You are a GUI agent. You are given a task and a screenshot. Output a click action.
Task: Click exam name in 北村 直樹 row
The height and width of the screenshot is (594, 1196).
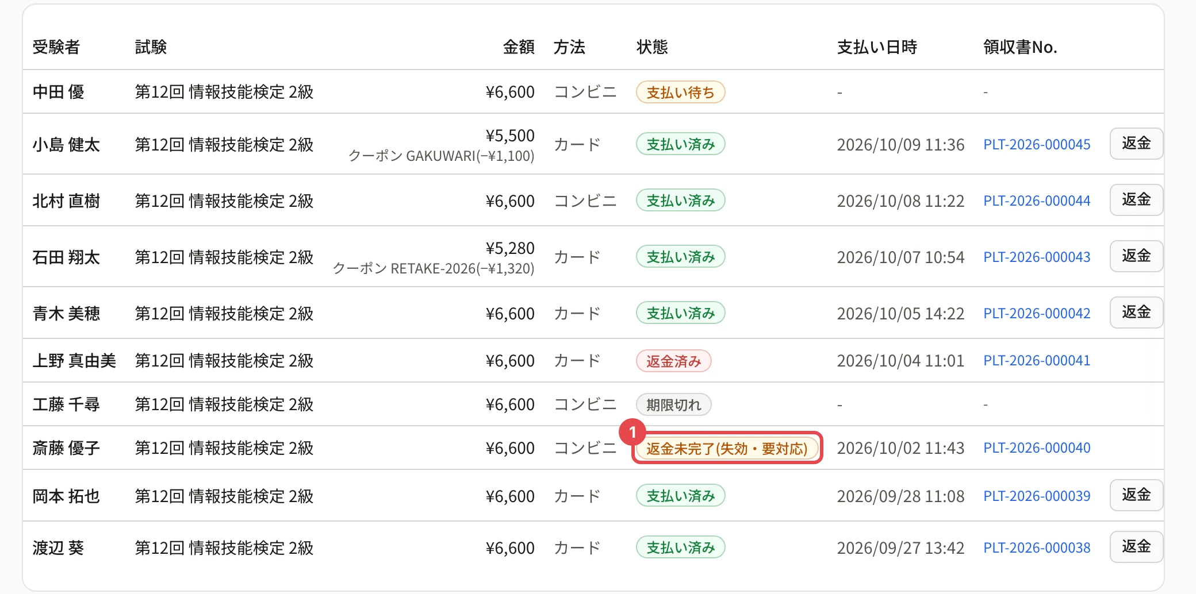click(224, 200)
